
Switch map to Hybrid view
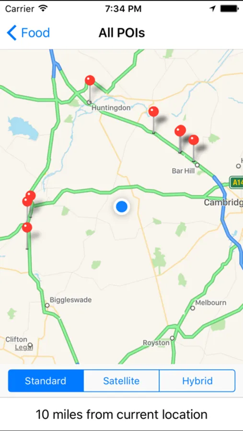tap(197, 381)
